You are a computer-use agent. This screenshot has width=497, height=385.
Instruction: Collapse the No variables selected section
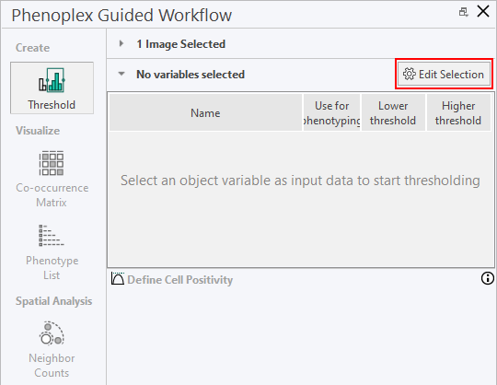point(121,74)
